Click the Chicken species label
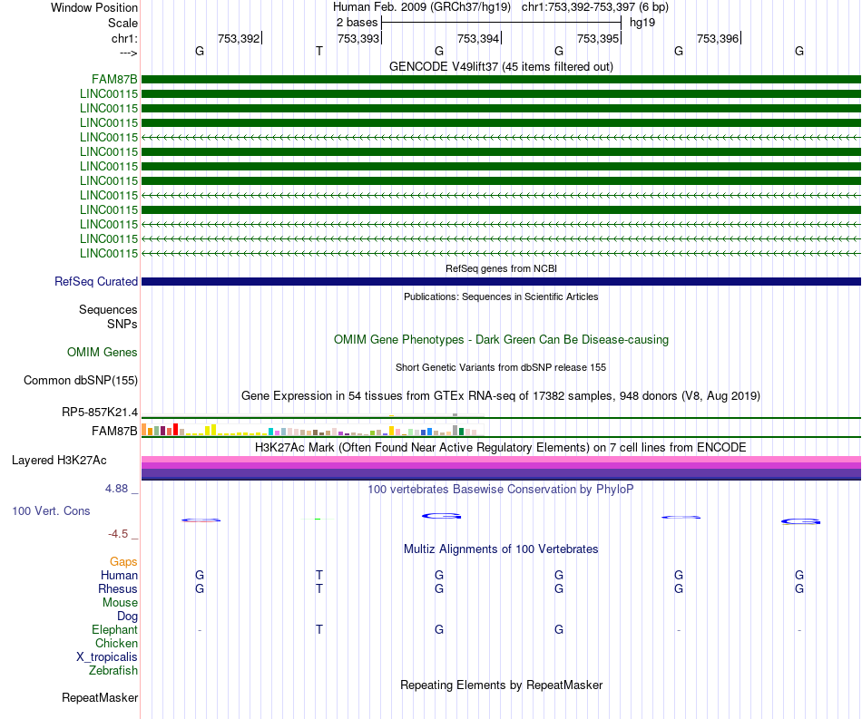 116,643
